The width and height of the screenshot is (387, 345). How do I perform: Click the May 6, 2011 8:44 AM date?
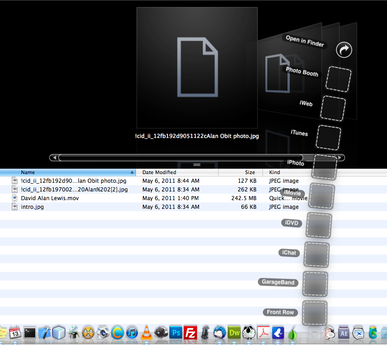(171, 181)
